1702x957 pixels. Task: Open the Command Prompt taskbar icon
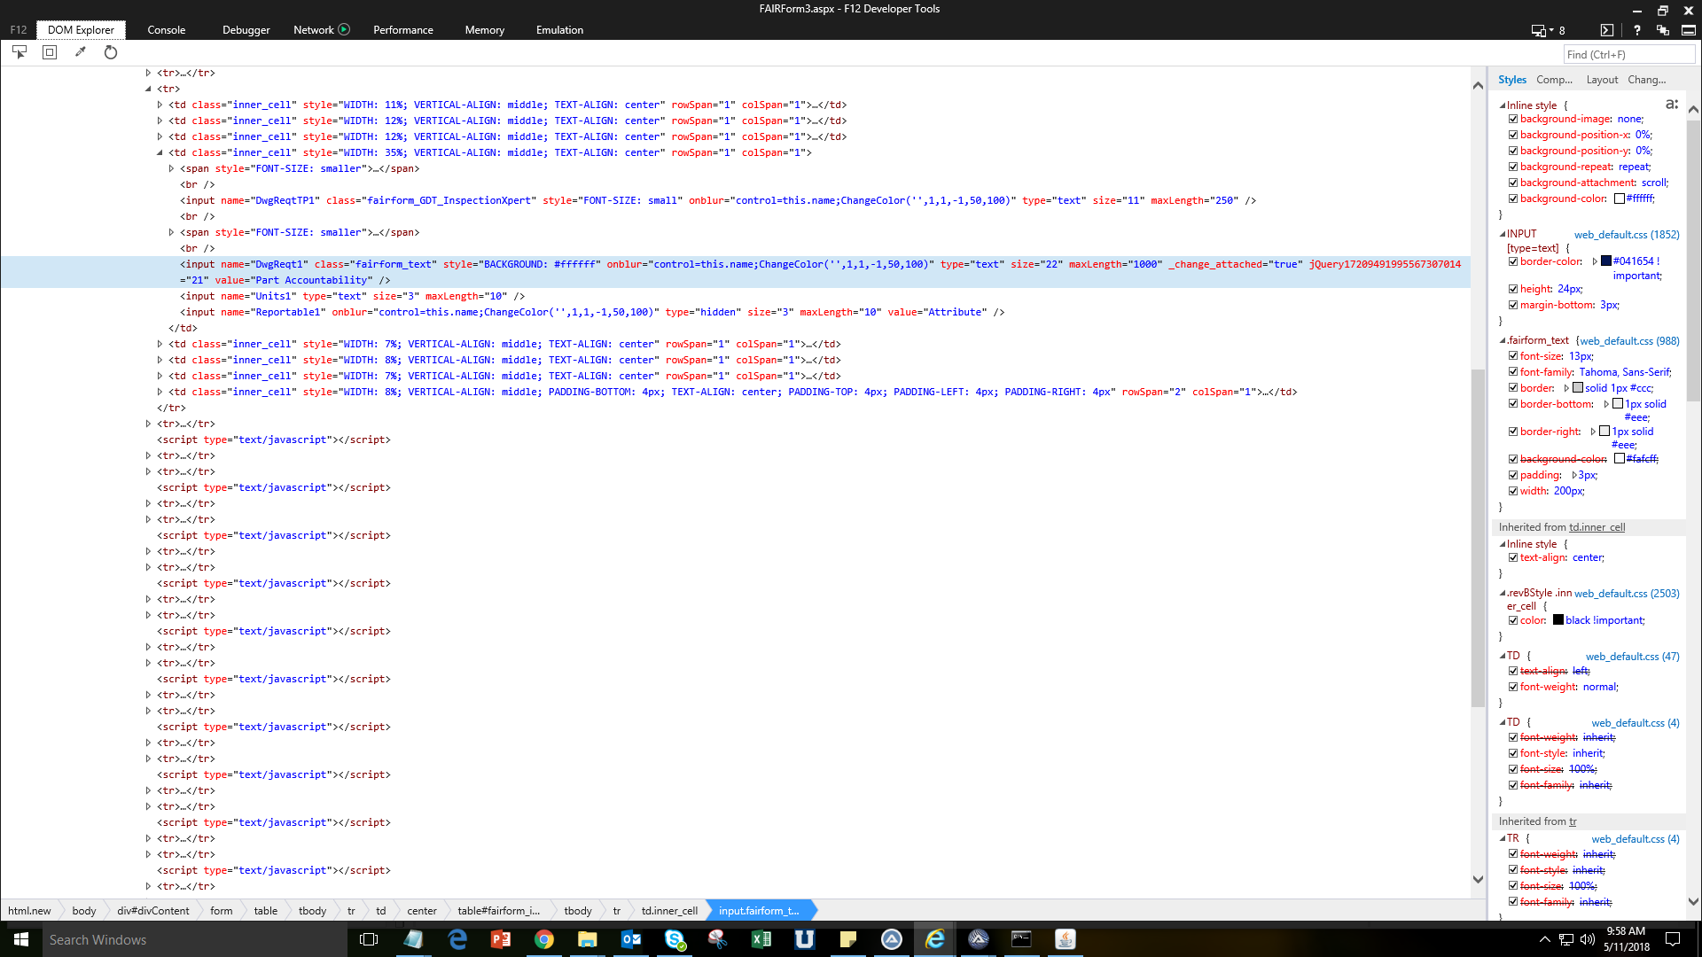1022,939
